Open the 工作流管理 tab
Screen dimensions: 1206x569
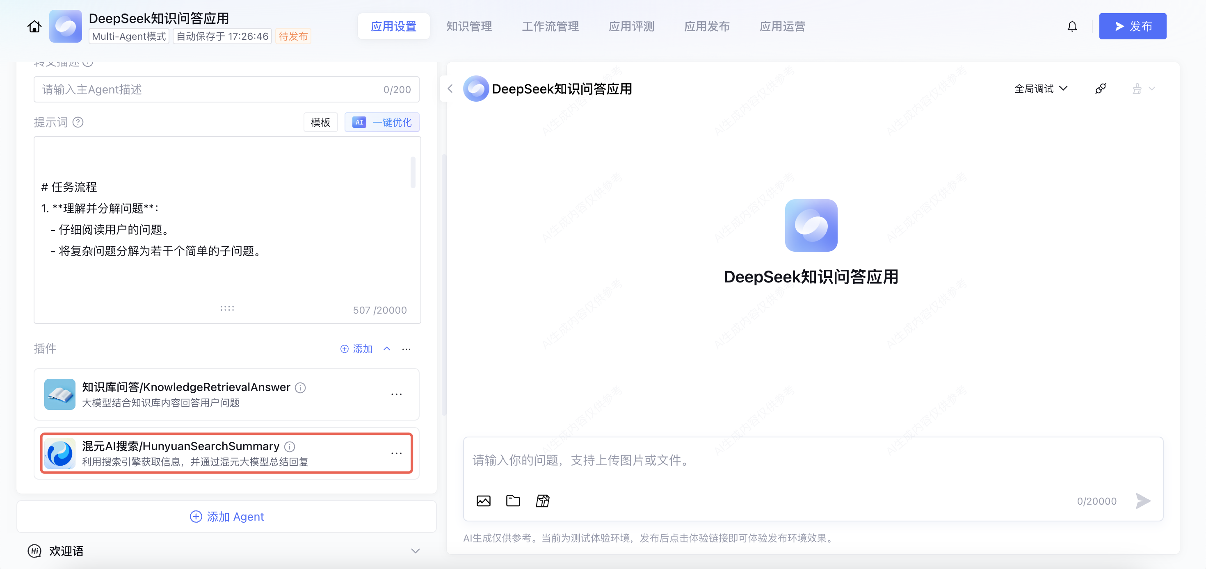click(550, 27)
